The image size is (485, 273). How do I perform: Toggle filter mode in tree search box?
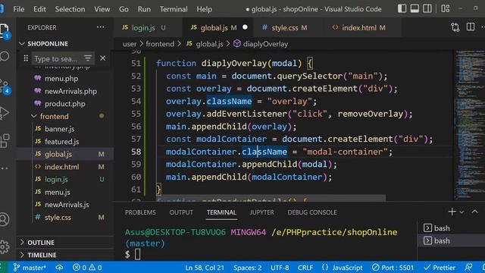pos(88,58)
